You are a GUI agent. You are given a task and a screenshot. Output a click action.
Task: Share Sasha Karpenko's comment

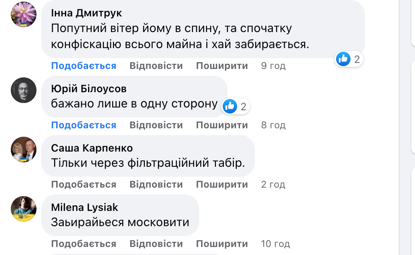point(222,184)
